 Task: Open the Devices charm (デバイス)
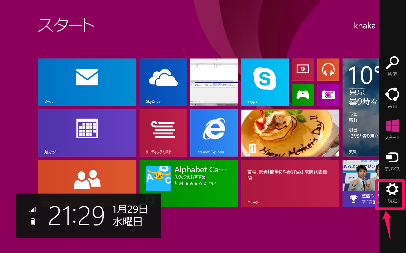(x=392, y=161)
